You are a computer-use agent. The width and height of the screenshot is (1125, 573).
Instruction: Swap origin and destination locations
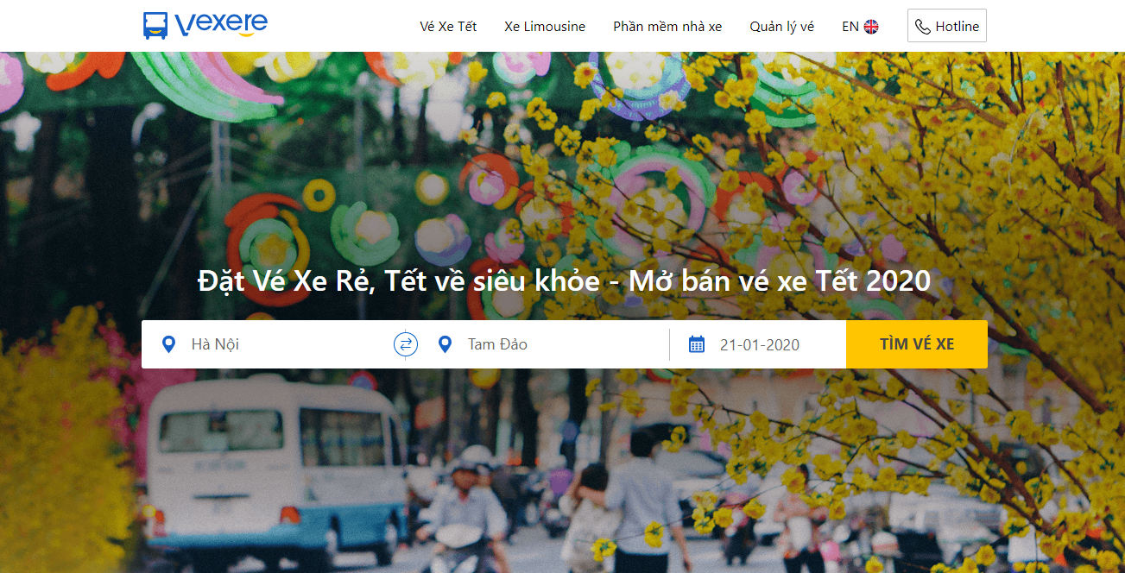tap(406, 344)
